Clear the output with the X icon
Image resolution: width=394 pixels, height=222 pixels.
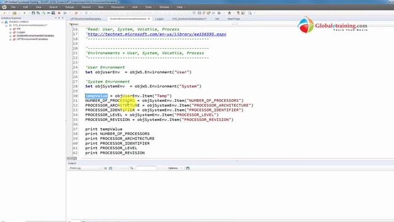point(105,168)
